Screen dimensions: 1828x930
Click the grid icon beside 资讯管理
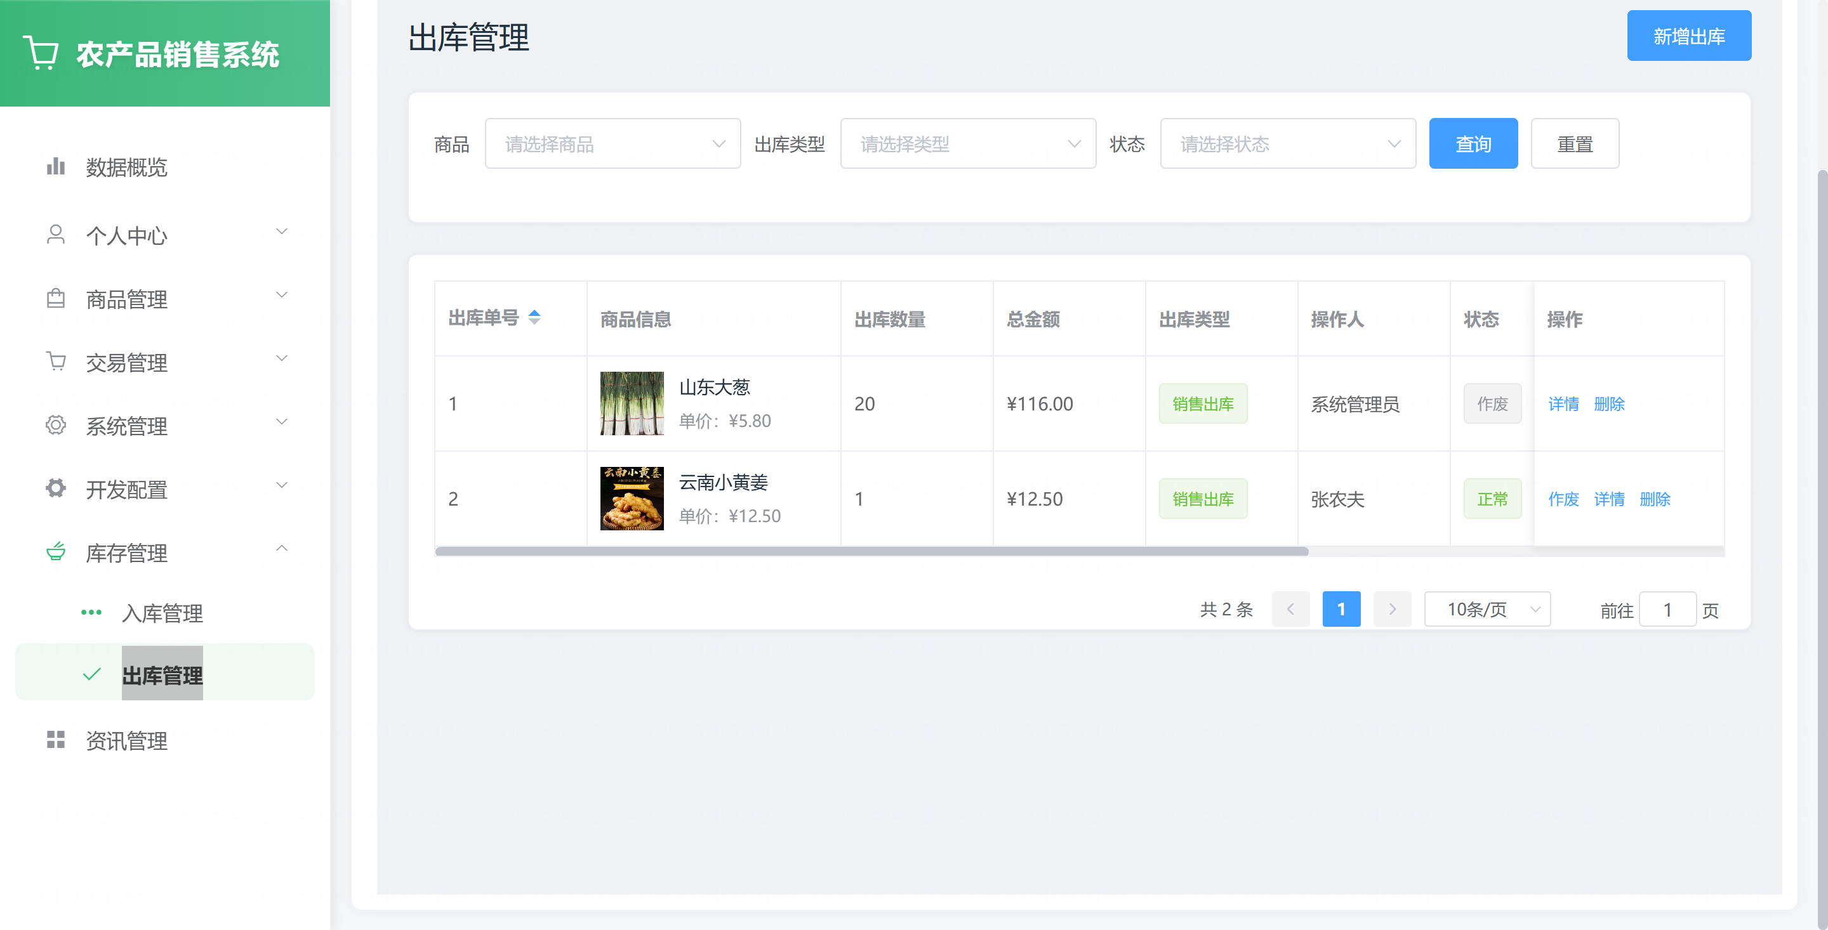[55, 740]
